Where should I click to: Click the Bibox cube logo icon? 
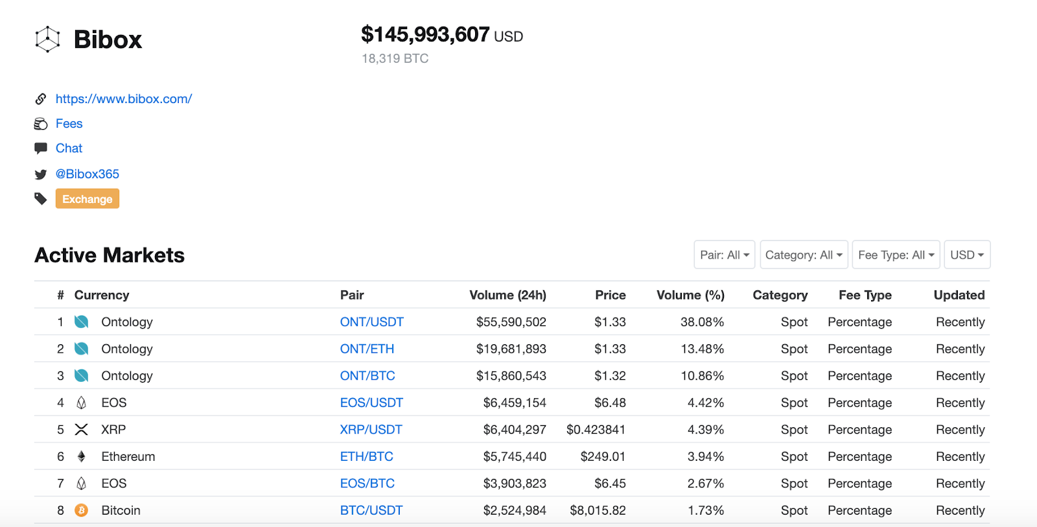click(x=47, y=40)
